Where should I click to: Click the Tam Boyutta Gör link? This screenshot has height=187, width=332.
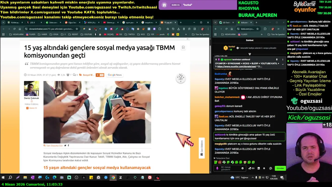(53, 146)
